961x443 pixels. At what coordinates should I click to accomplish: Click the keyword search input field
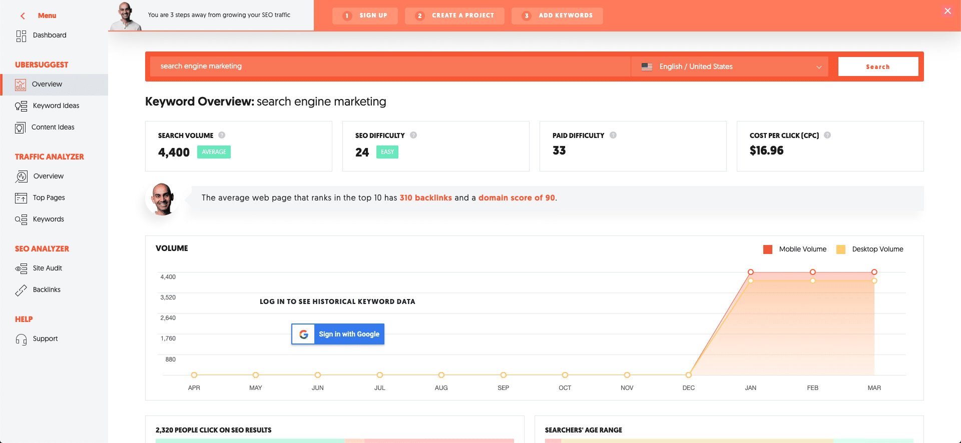(x=390, y=66)
